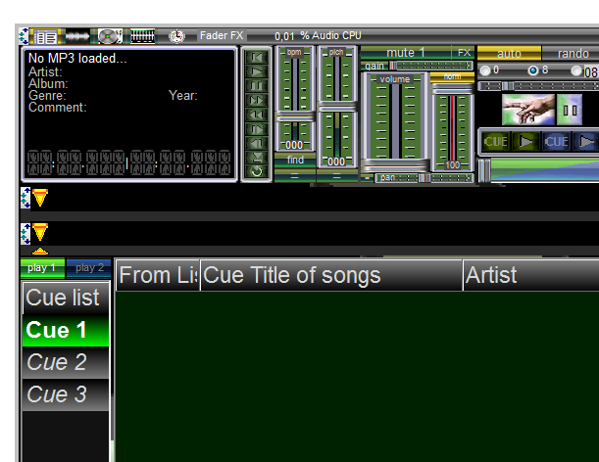Click the time counter display in MP3 info
599x462 pixels.
pos(128,162)
